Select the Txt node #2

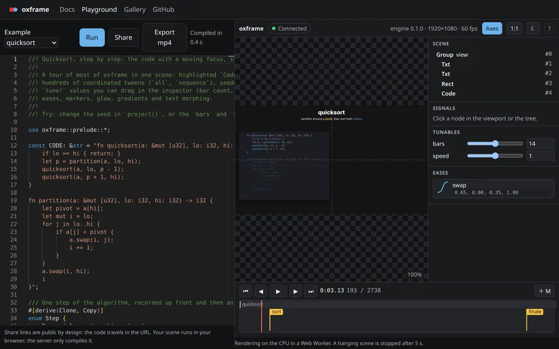tap(493, 74)
